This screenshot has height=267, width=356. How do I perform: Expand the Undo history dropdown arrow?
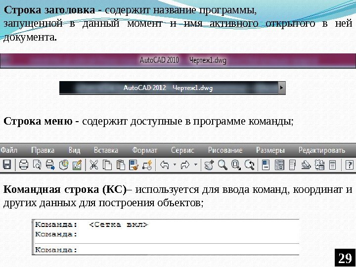tap(175, 164)
